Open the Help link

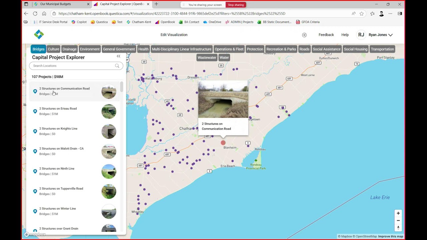tap(345, 35)
